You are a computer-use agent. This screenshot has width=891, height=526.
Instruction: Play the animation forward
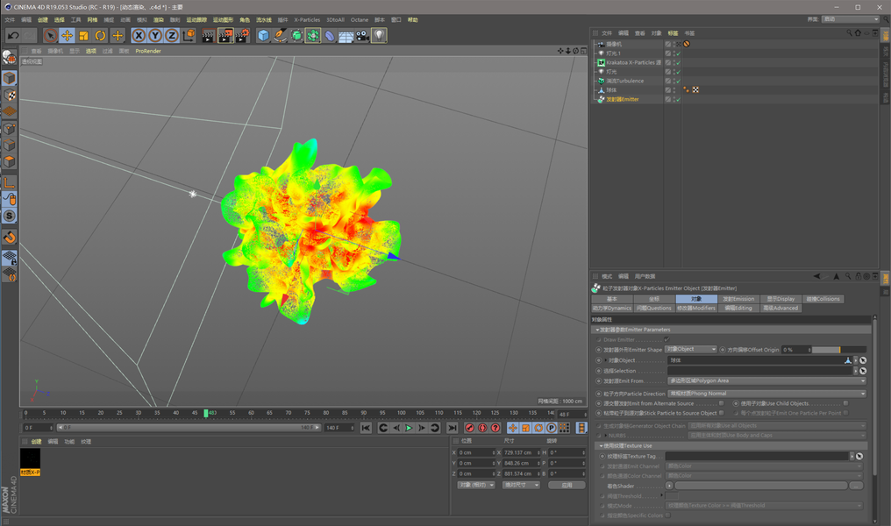coord(409,428)
